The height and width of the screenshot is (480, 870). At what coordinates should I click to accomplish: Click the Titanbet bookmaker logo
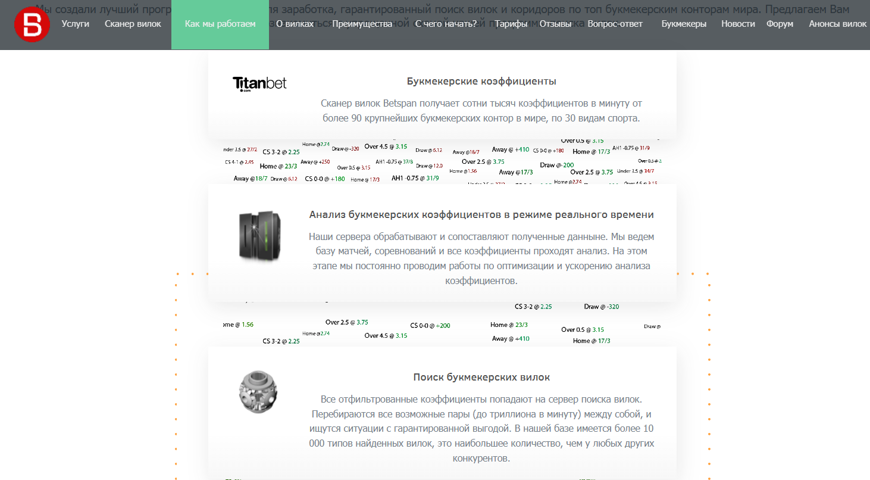(259, 84)
